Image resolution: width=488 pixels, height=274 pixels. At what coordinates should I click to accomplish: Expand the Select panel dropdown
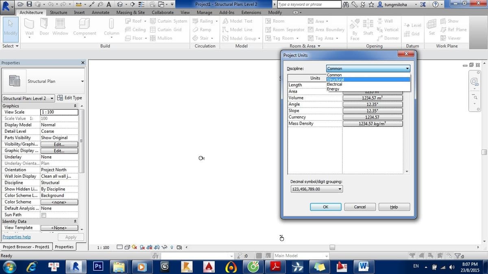coord(10,46)
